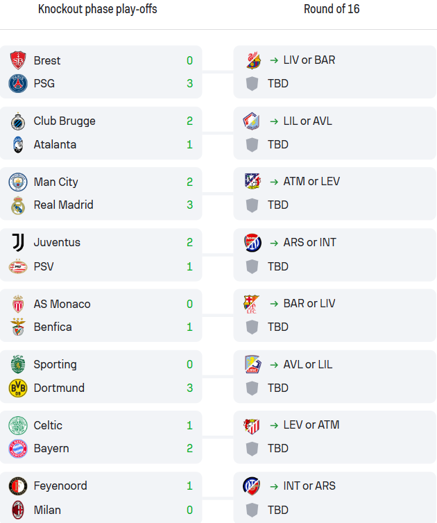Click the PSG club logo
Screen dimensions: 437x523
coord(18,83)
